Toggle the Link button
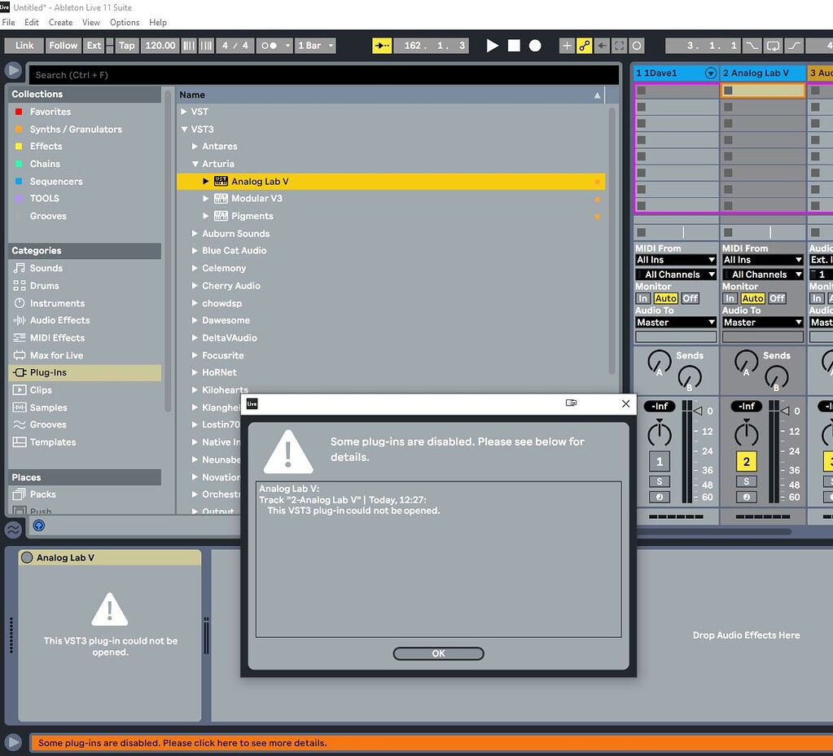The width and height of the screenshot is (833, 756). [24, 46]
